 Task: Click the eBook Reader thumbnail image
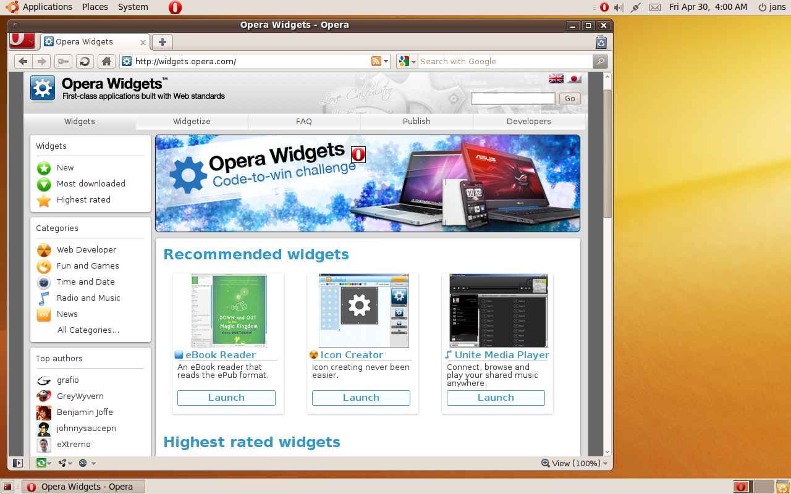[x=229, y=311]
